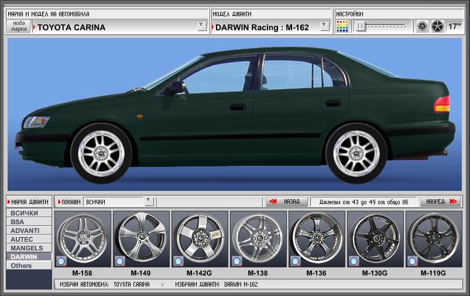Click the M-138 label text
This screenshot has width=470, height=296.
point(258,273)
